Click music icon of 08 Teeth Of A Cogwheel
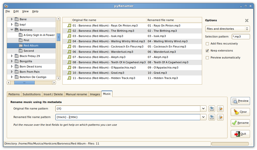257x150 pixels. 69,62
